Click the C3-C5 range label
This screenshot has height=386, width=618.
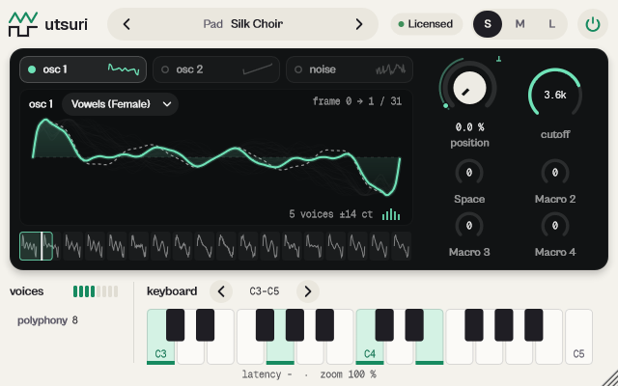coord(264,291)
